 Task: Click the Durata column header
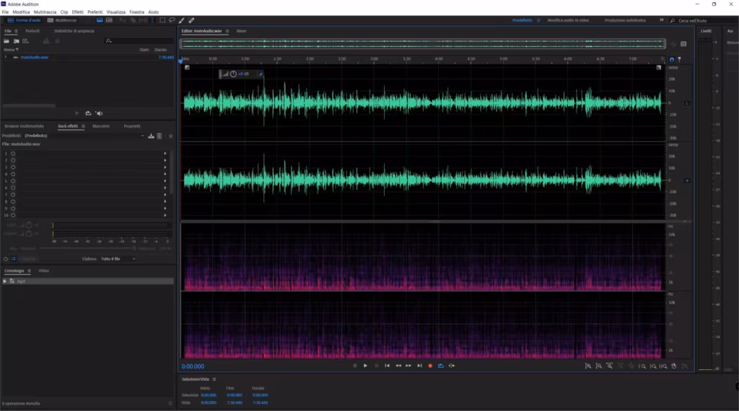(x=161, y=50)
